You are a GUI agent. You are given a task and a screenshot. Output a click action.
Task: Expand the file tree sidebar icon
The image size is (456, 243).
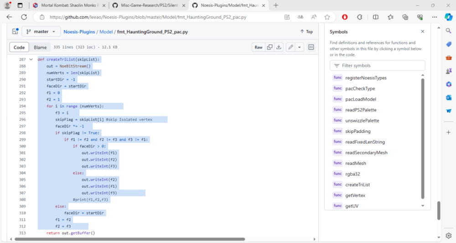[15, 32]
